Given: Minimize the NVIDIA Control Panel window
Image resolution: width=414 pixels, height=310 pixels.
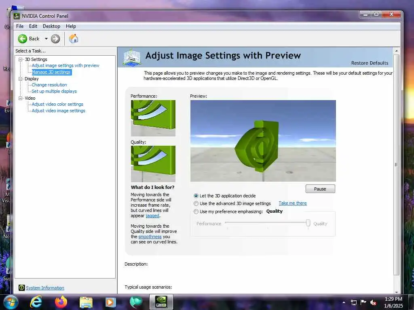Looking at the screenshot, I should (365, 14).
